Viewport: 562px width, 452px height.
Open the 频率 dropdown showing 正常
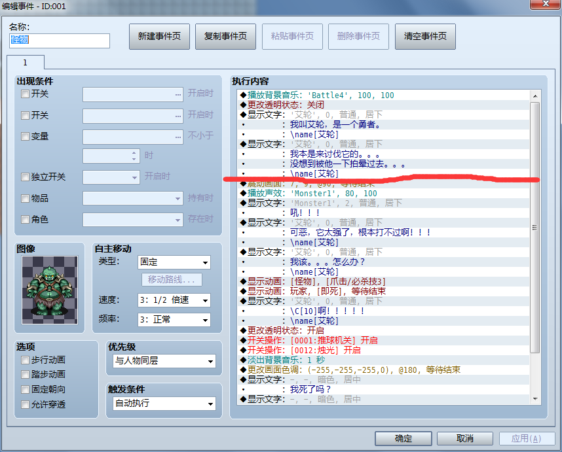coord(174,320)
